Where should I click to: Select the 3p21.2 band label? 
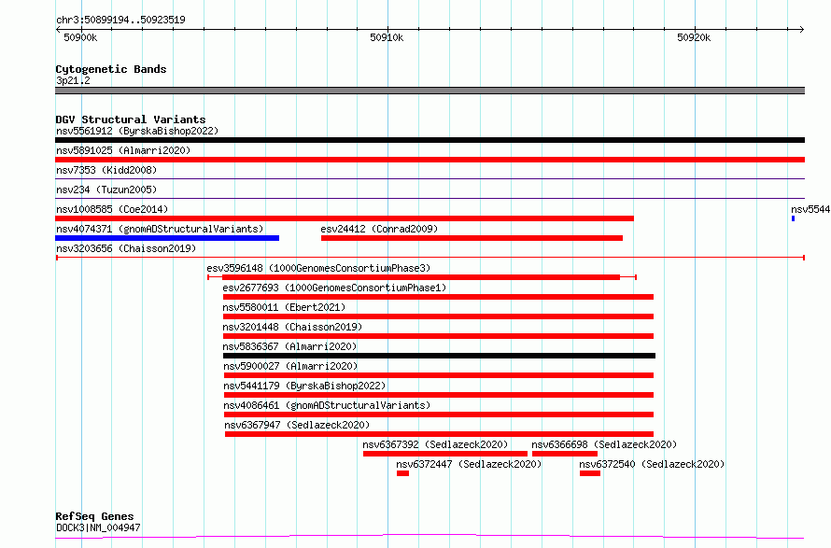coord(73,80)
